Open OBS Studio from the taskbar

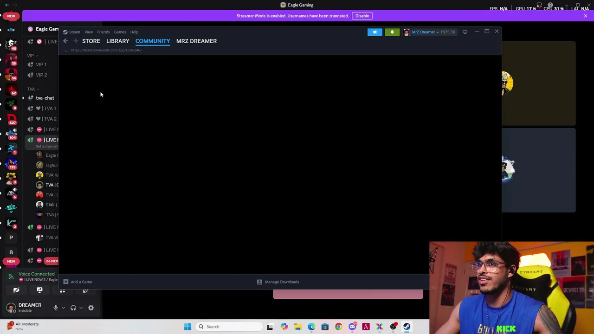pos(393,327)
